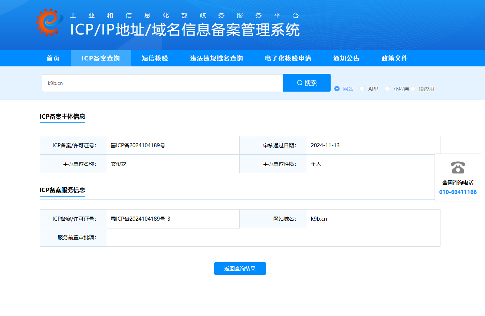Navigate to 违法违规域名查询
485x316 pixels.
coord(217,58)
